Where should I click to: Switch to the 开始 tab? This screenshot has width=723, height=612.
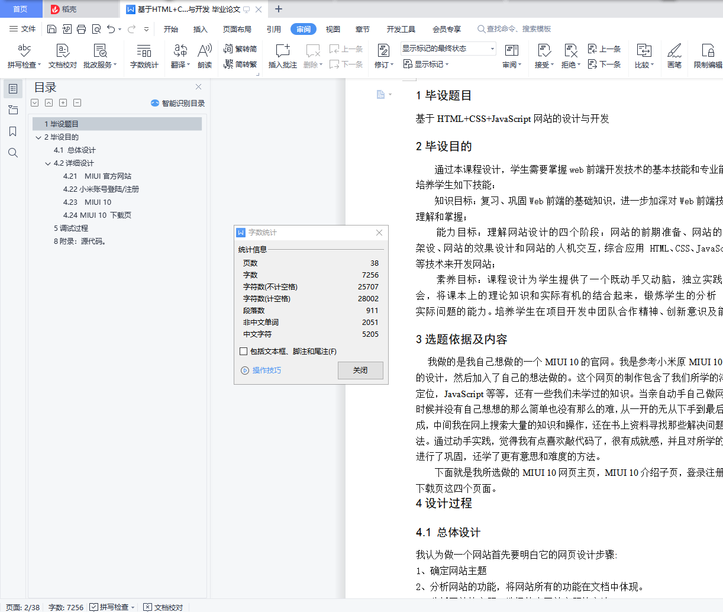[171, 29]
